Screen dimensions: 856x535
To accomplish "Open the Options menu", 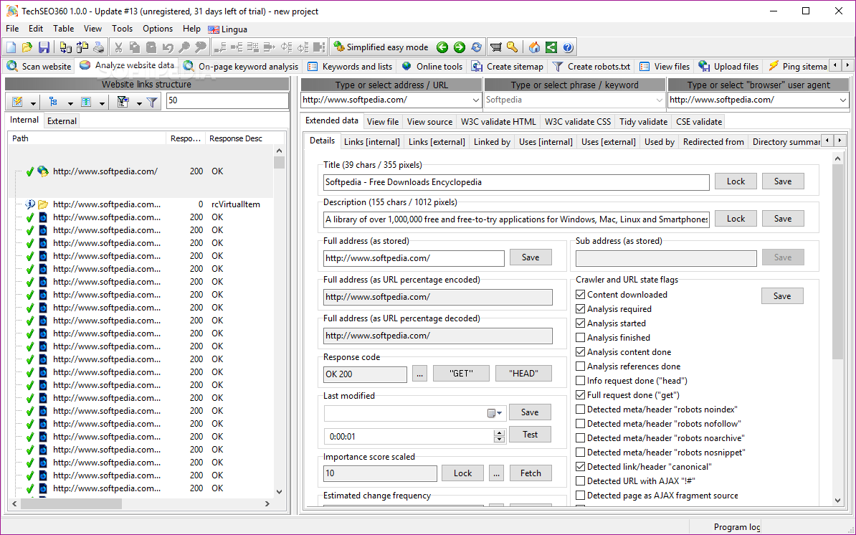I will 158,29.
